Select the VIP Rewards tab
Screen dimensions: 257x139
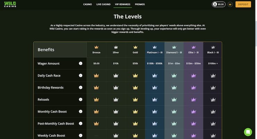coord(123,4)
